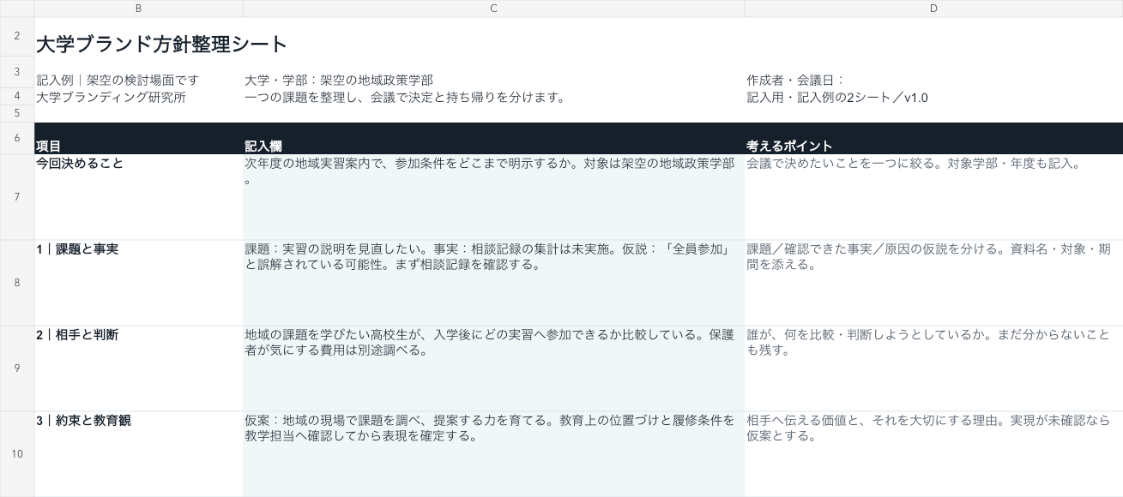Select the 大学ブランディング研究所 cell
This screenshot has width=1123, height=497.
pos(138,97)
